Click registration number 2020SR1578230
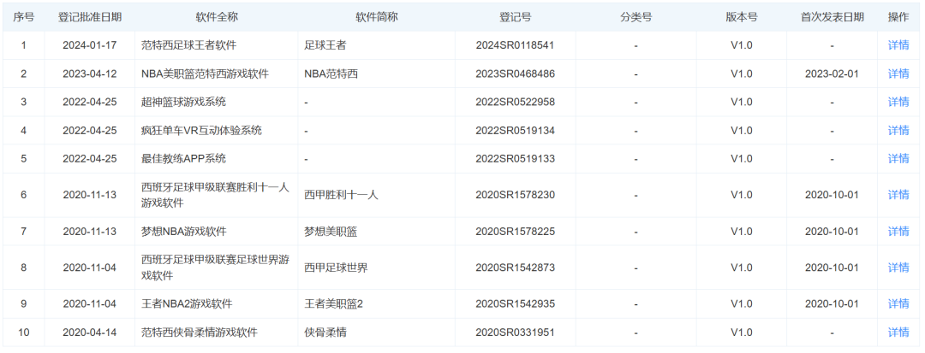This screenshot has width=925, height=353. [x=515, y=195]
